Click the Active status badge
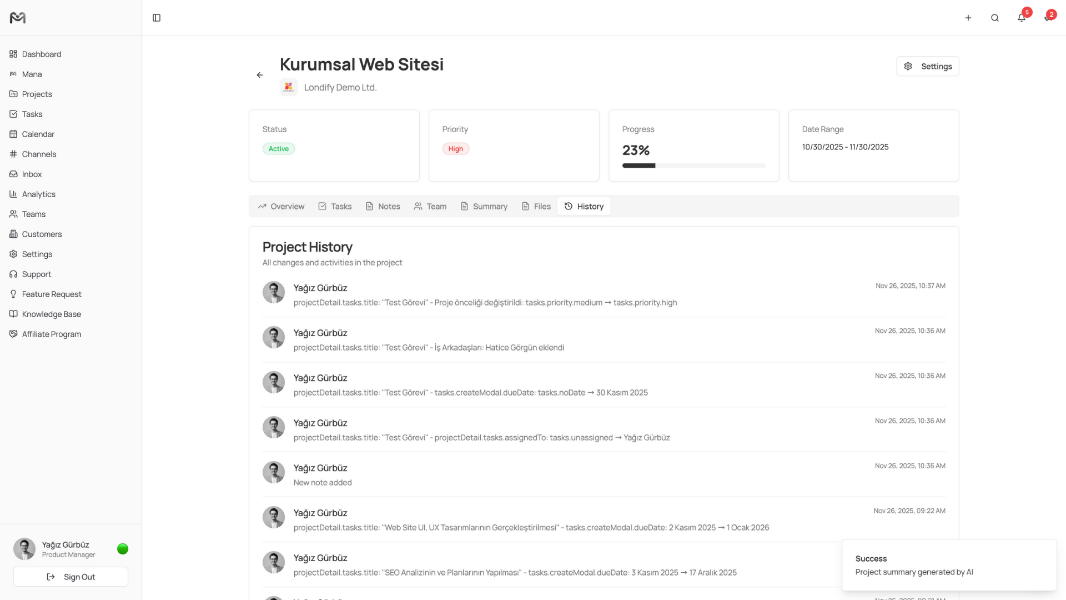Image resolution: width=1066 pixels, height=600 pixels. click(x=279, y=149)
